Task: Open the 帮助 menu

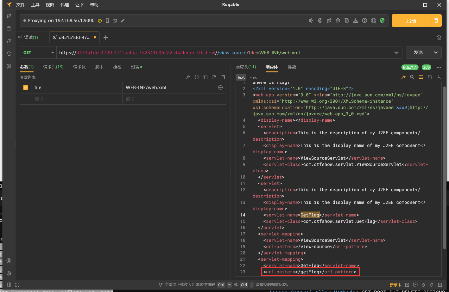Action: (94, 5)
